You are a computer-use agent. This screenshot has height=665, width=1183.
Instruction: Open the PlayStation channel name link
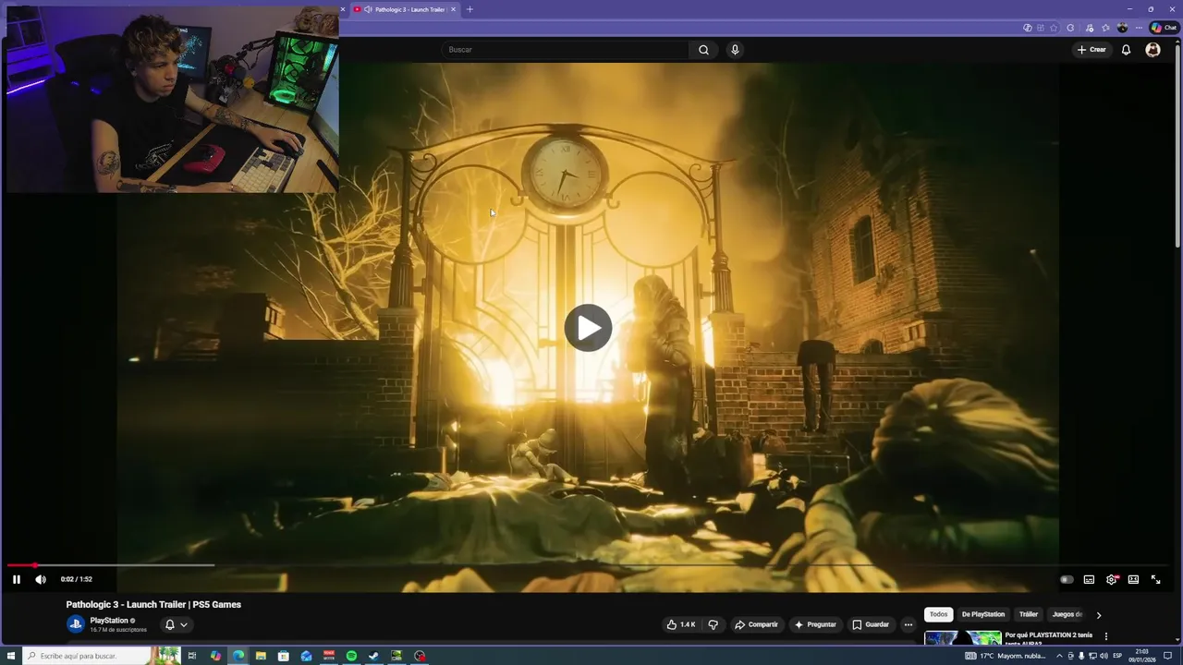tap(109, 621)
